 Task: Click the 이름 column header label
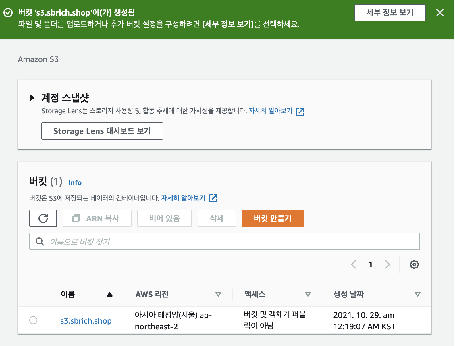[68, 294]
